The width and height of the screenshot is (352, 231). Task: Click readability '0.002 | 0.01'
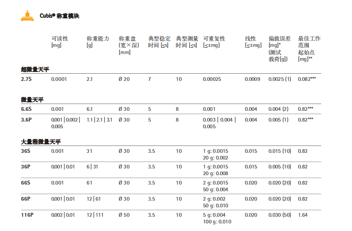[x=63, y=215]
